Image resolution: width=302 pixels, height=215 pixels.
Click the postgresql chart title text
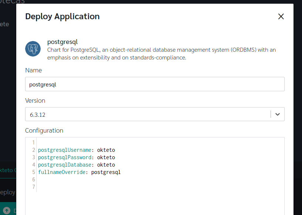tap(62, 42)
